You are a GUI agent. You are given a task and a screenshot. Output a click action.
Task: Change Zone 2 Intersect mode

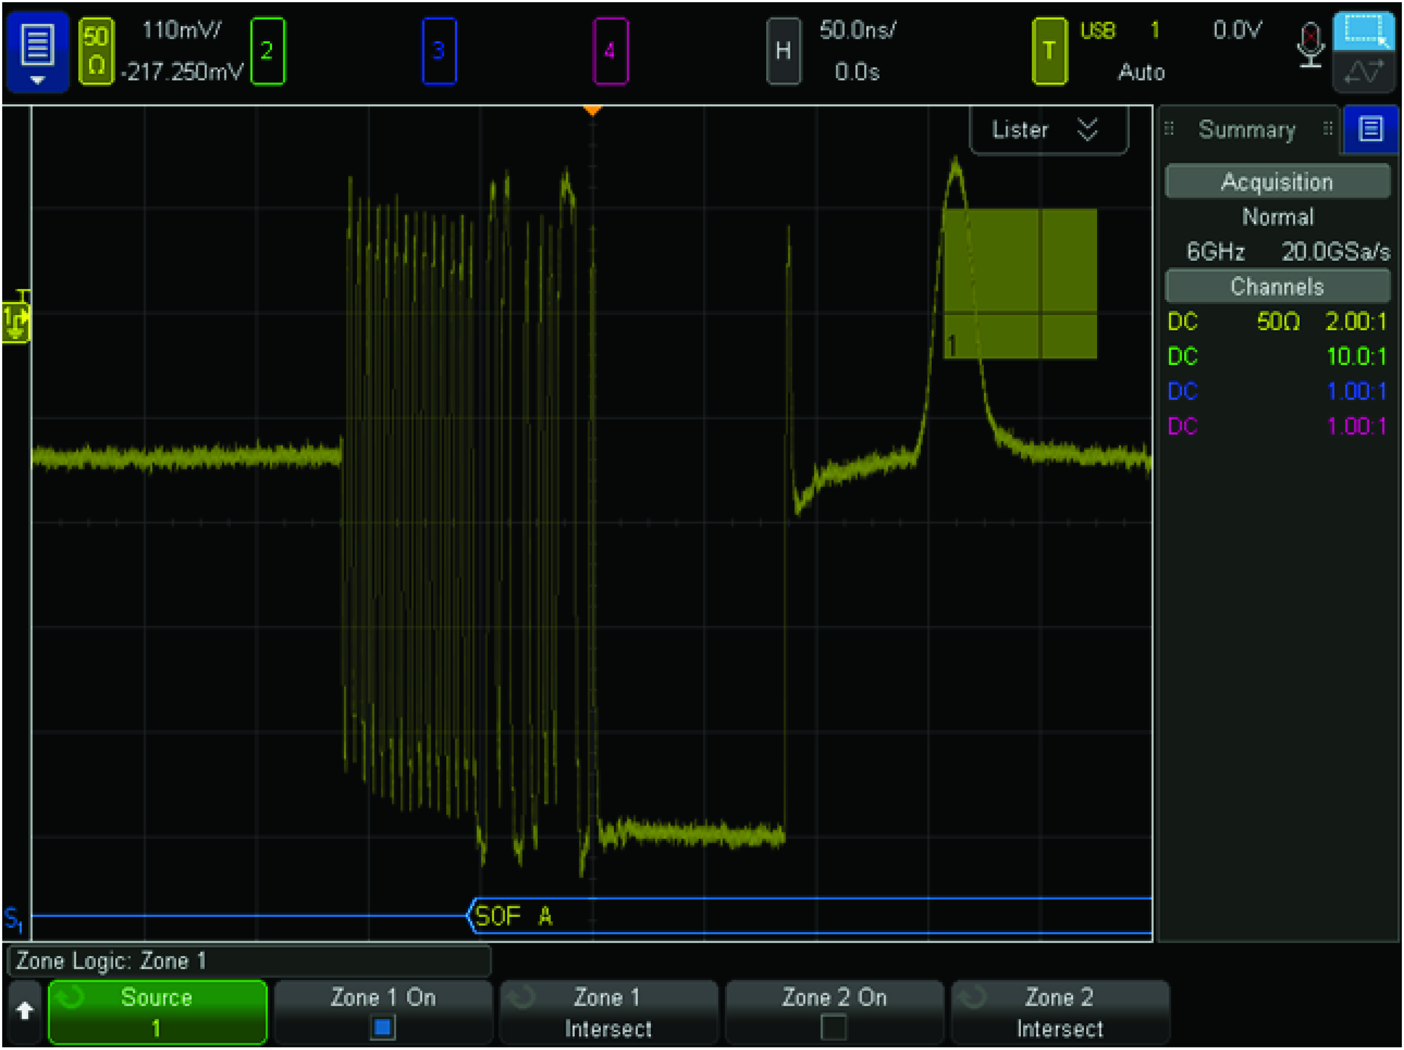point(1060,1012)
